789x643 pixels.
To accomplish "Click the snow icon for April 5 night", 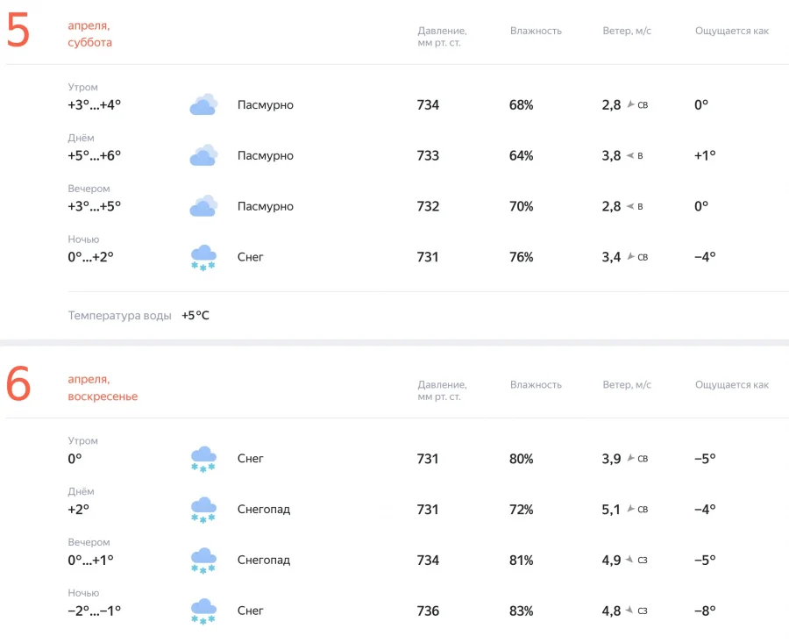I will 203,258.
